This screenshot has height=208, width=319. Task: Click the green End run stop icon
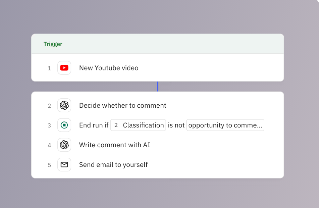[64, 125]
